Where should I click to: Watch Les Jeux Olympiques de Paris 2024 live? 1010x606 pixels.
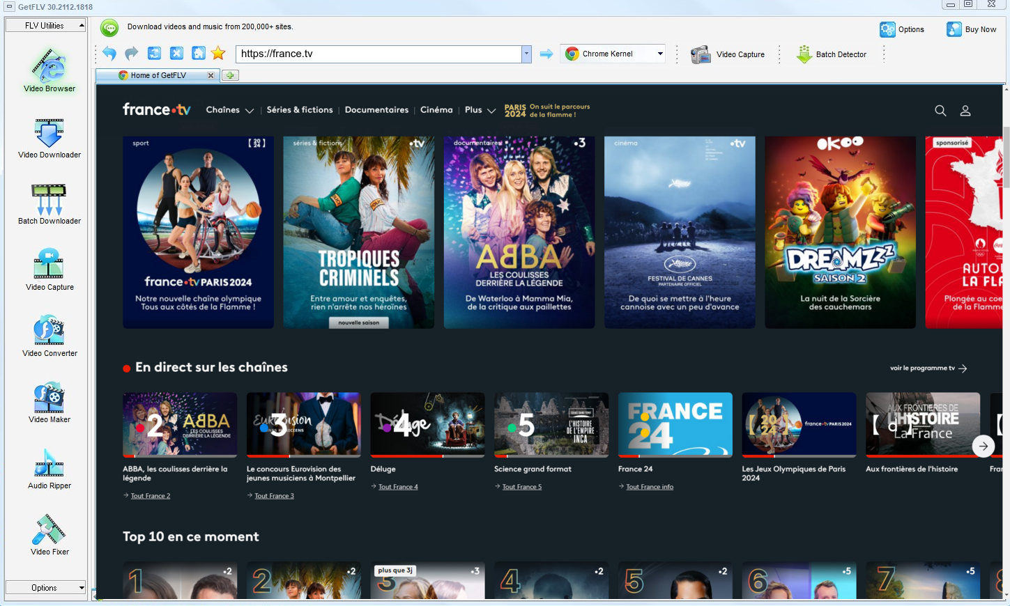coord(799,425)
